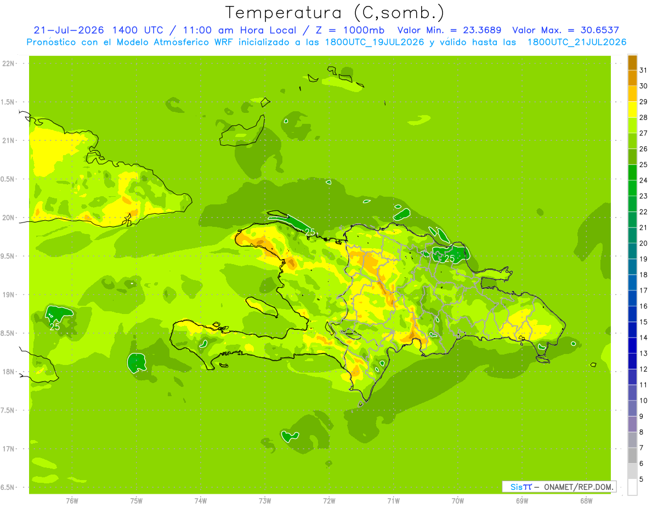
Task: Click the 'SisTT' logo text
Action: click(x=521, y=487)
